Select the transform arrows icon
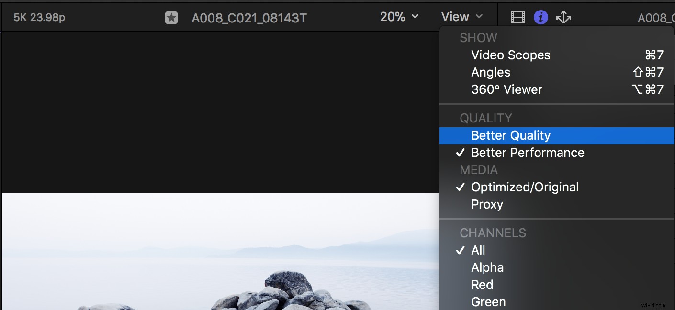 coord(563,16)
